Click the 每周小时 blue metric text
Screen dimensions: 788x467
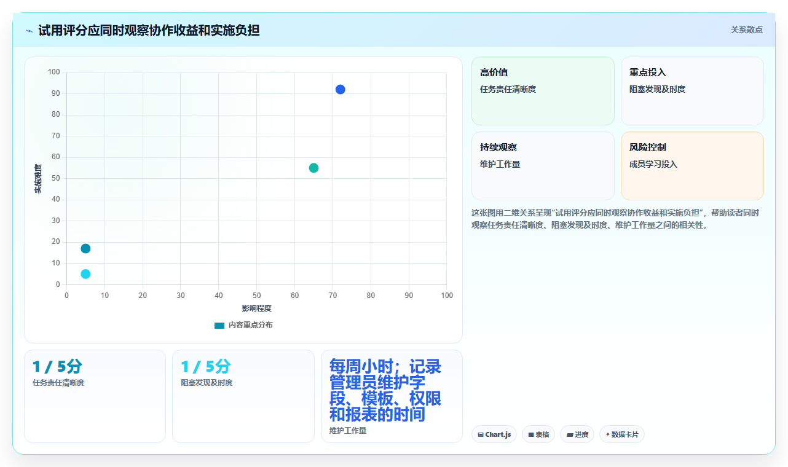coord(385,391)
